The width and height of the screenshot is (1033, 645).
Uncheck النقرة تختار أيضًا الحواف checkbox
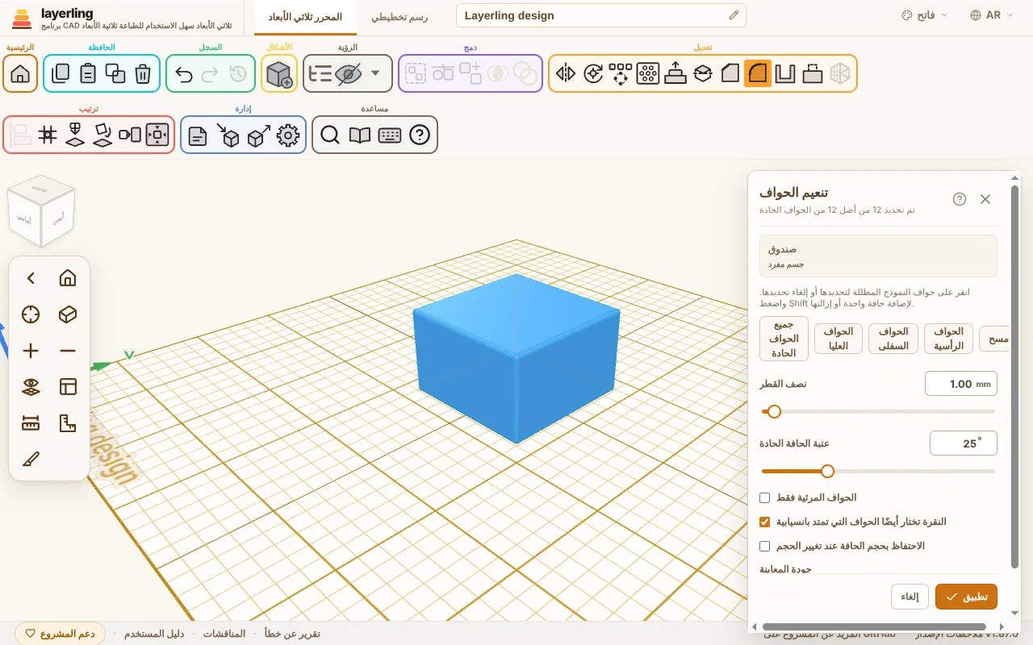[x=765, y=522]
